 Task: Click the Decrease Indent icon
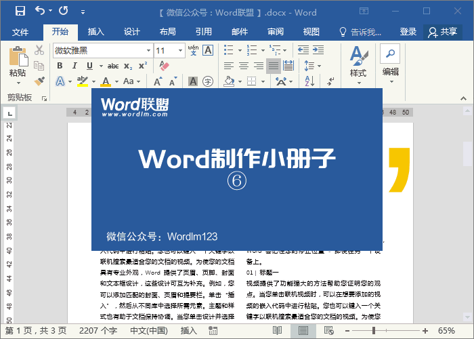point(303,49)
